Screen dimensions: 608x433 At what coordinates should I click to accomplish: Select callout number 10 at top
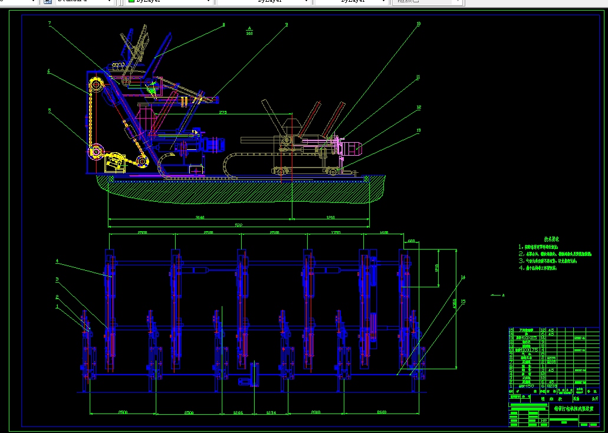point(418,24)
